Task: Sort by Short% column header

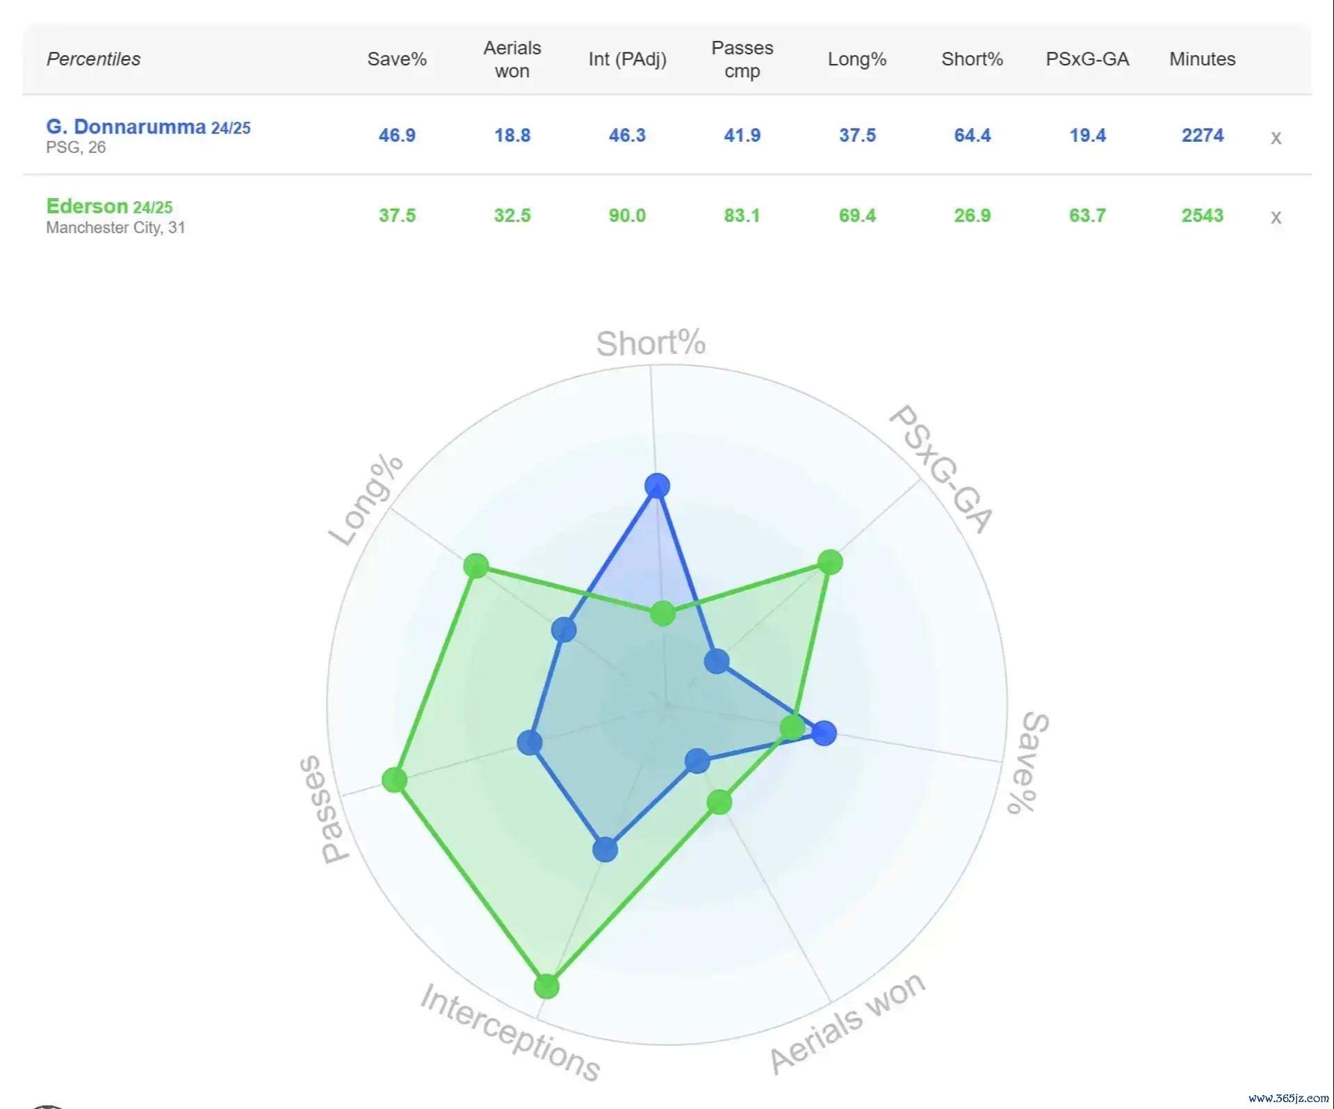Action: [x=972, y=59]
